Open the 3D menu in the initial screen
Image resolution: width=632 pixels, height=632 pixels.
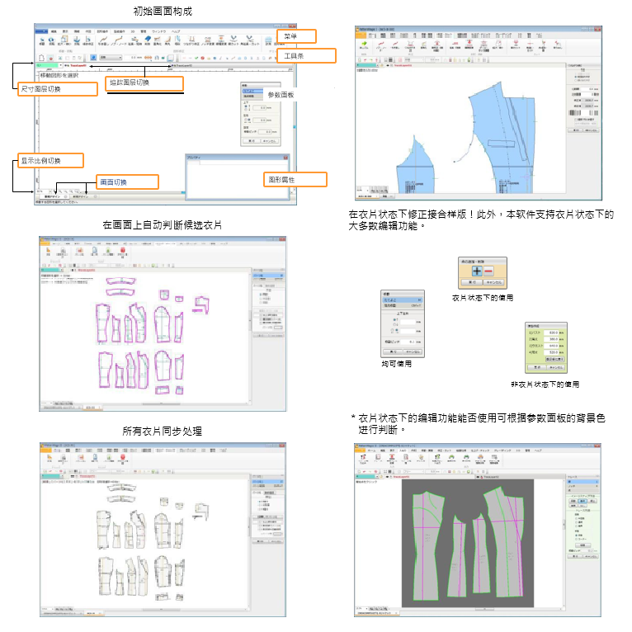click(x=132, y=31)
